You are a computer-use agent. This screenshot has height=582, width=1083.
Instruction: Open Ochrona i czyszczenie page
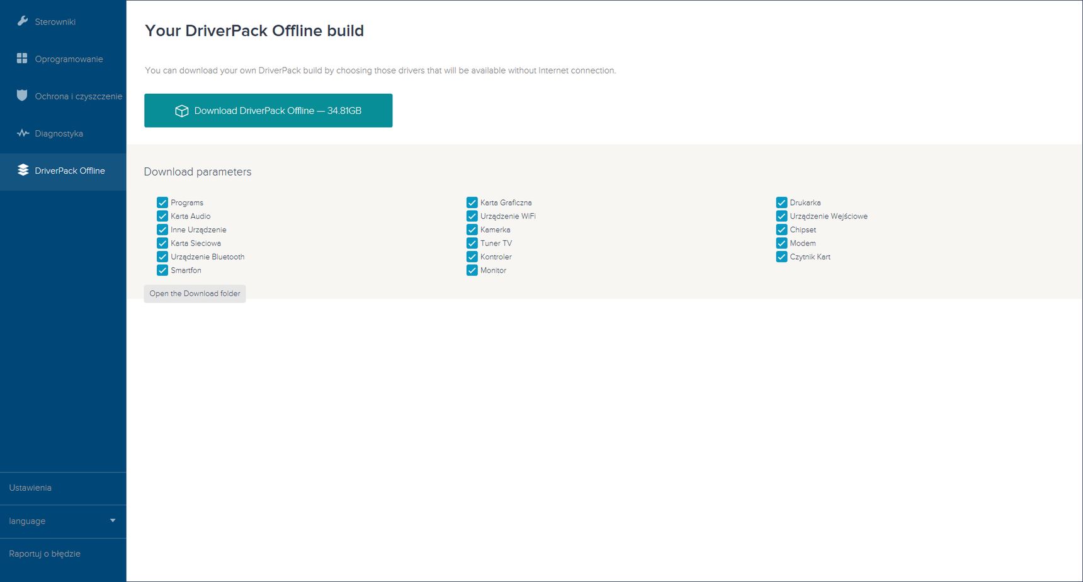pos(63,96)
